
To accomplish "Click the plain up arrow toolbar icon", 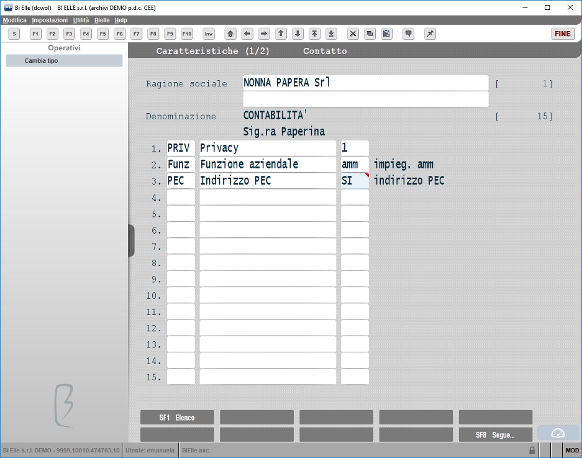I will [x=281, y=34].
